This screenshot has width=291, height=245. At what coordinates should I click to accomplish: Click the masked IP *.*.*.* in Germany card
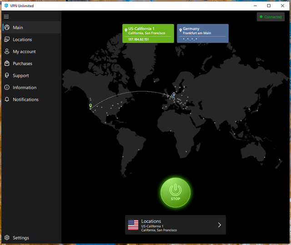190,39
